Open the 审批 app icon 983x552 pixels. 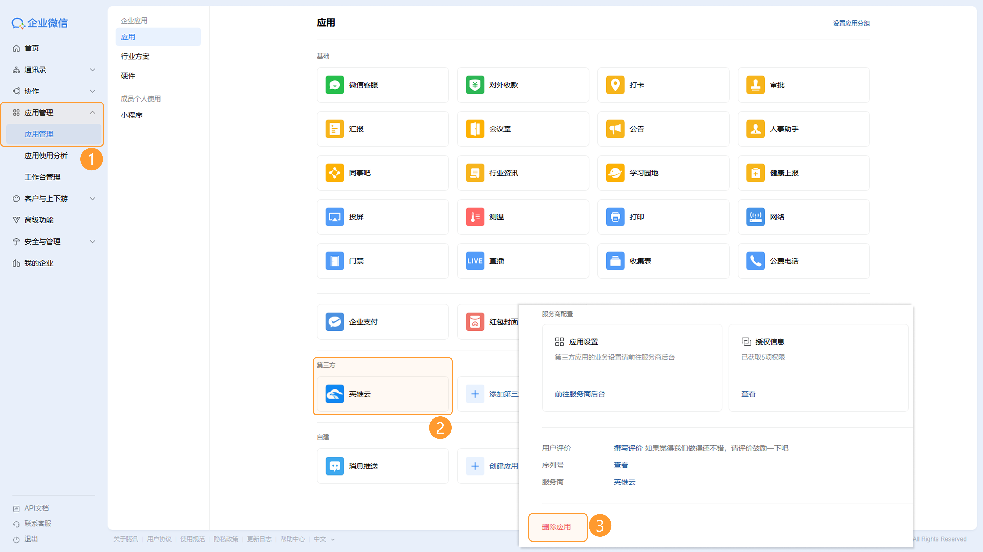pos(755,85)
